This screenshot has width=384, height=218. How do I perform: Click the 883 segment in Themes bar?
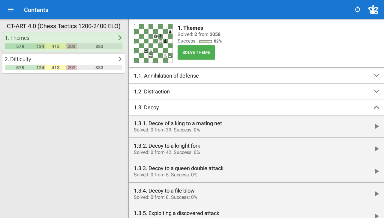[x=100, y=46]
